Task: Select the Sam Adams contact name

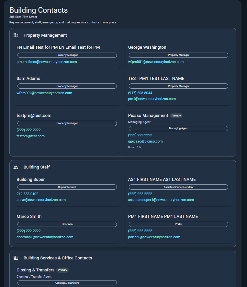Action: pos(28,78)
